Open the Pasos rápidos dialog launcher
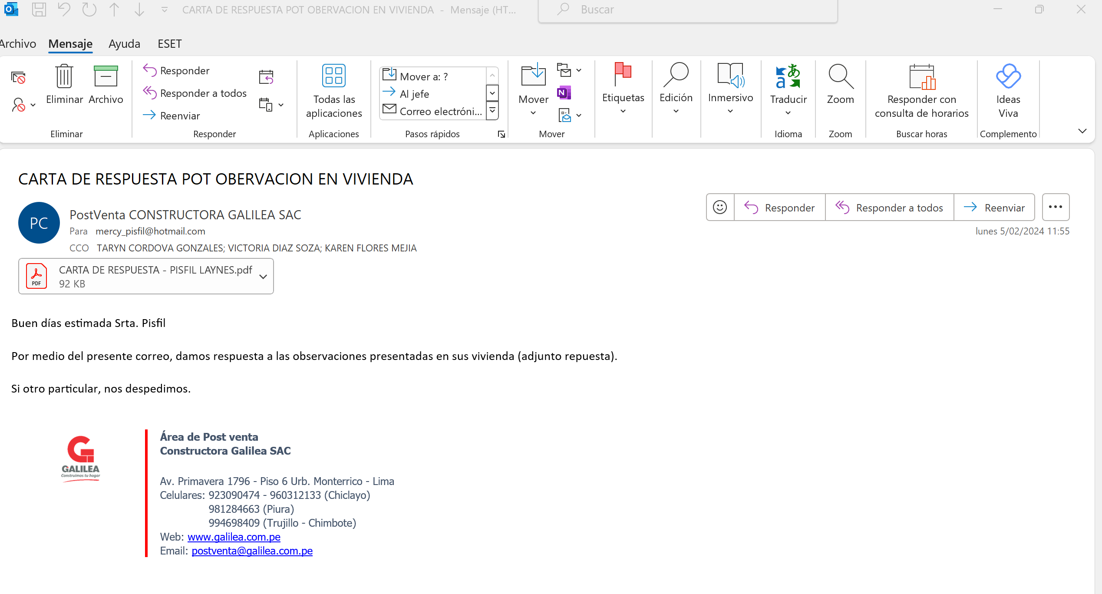The width and height of the screenshot is (1102, 594). click(x=502, y=134)
